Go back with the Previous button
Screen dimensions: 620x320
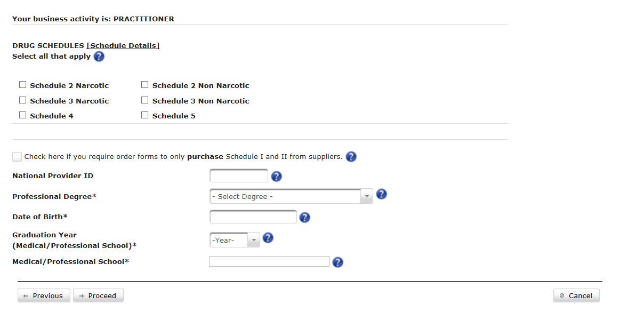pyautogui.click(x=44, y=295)
